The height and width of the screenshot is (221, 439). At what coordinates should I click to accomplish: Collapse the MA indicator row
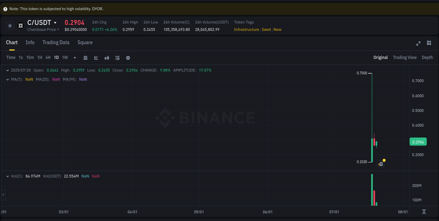pos(7,79)
